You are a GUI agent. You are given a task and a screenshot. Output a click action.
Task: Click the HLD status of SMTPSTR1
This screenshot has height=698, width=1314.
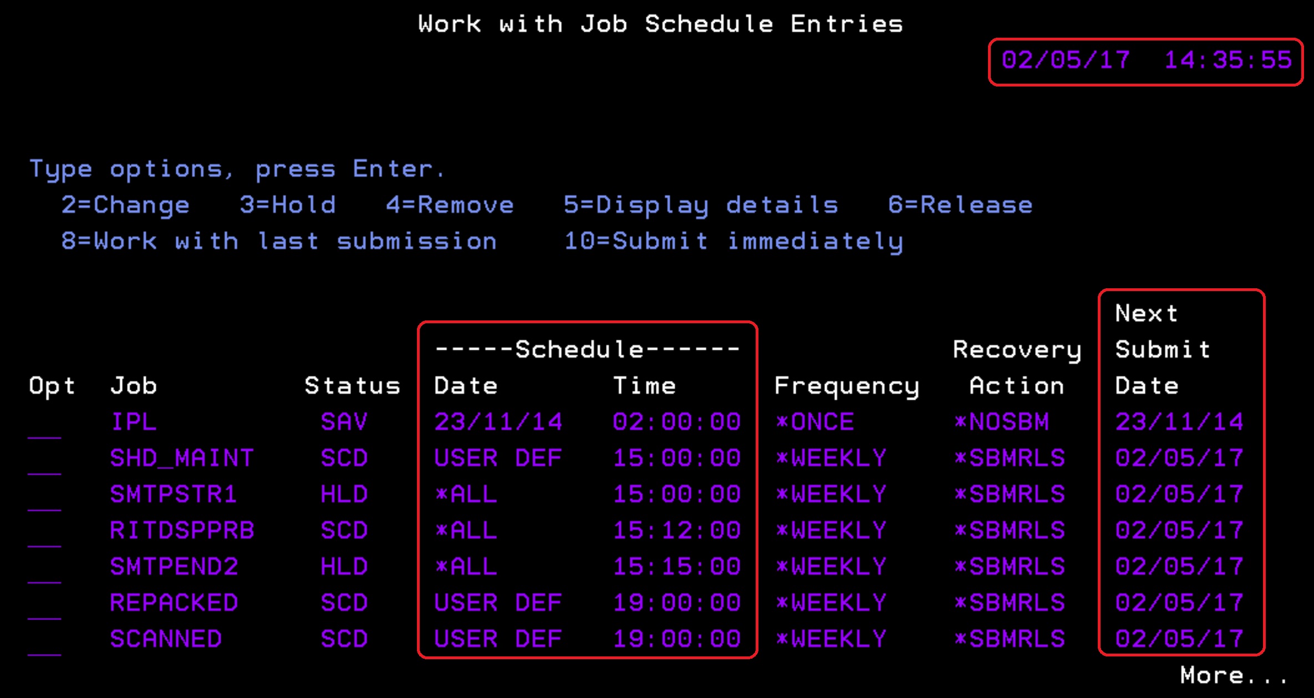(x=344, y=495)
